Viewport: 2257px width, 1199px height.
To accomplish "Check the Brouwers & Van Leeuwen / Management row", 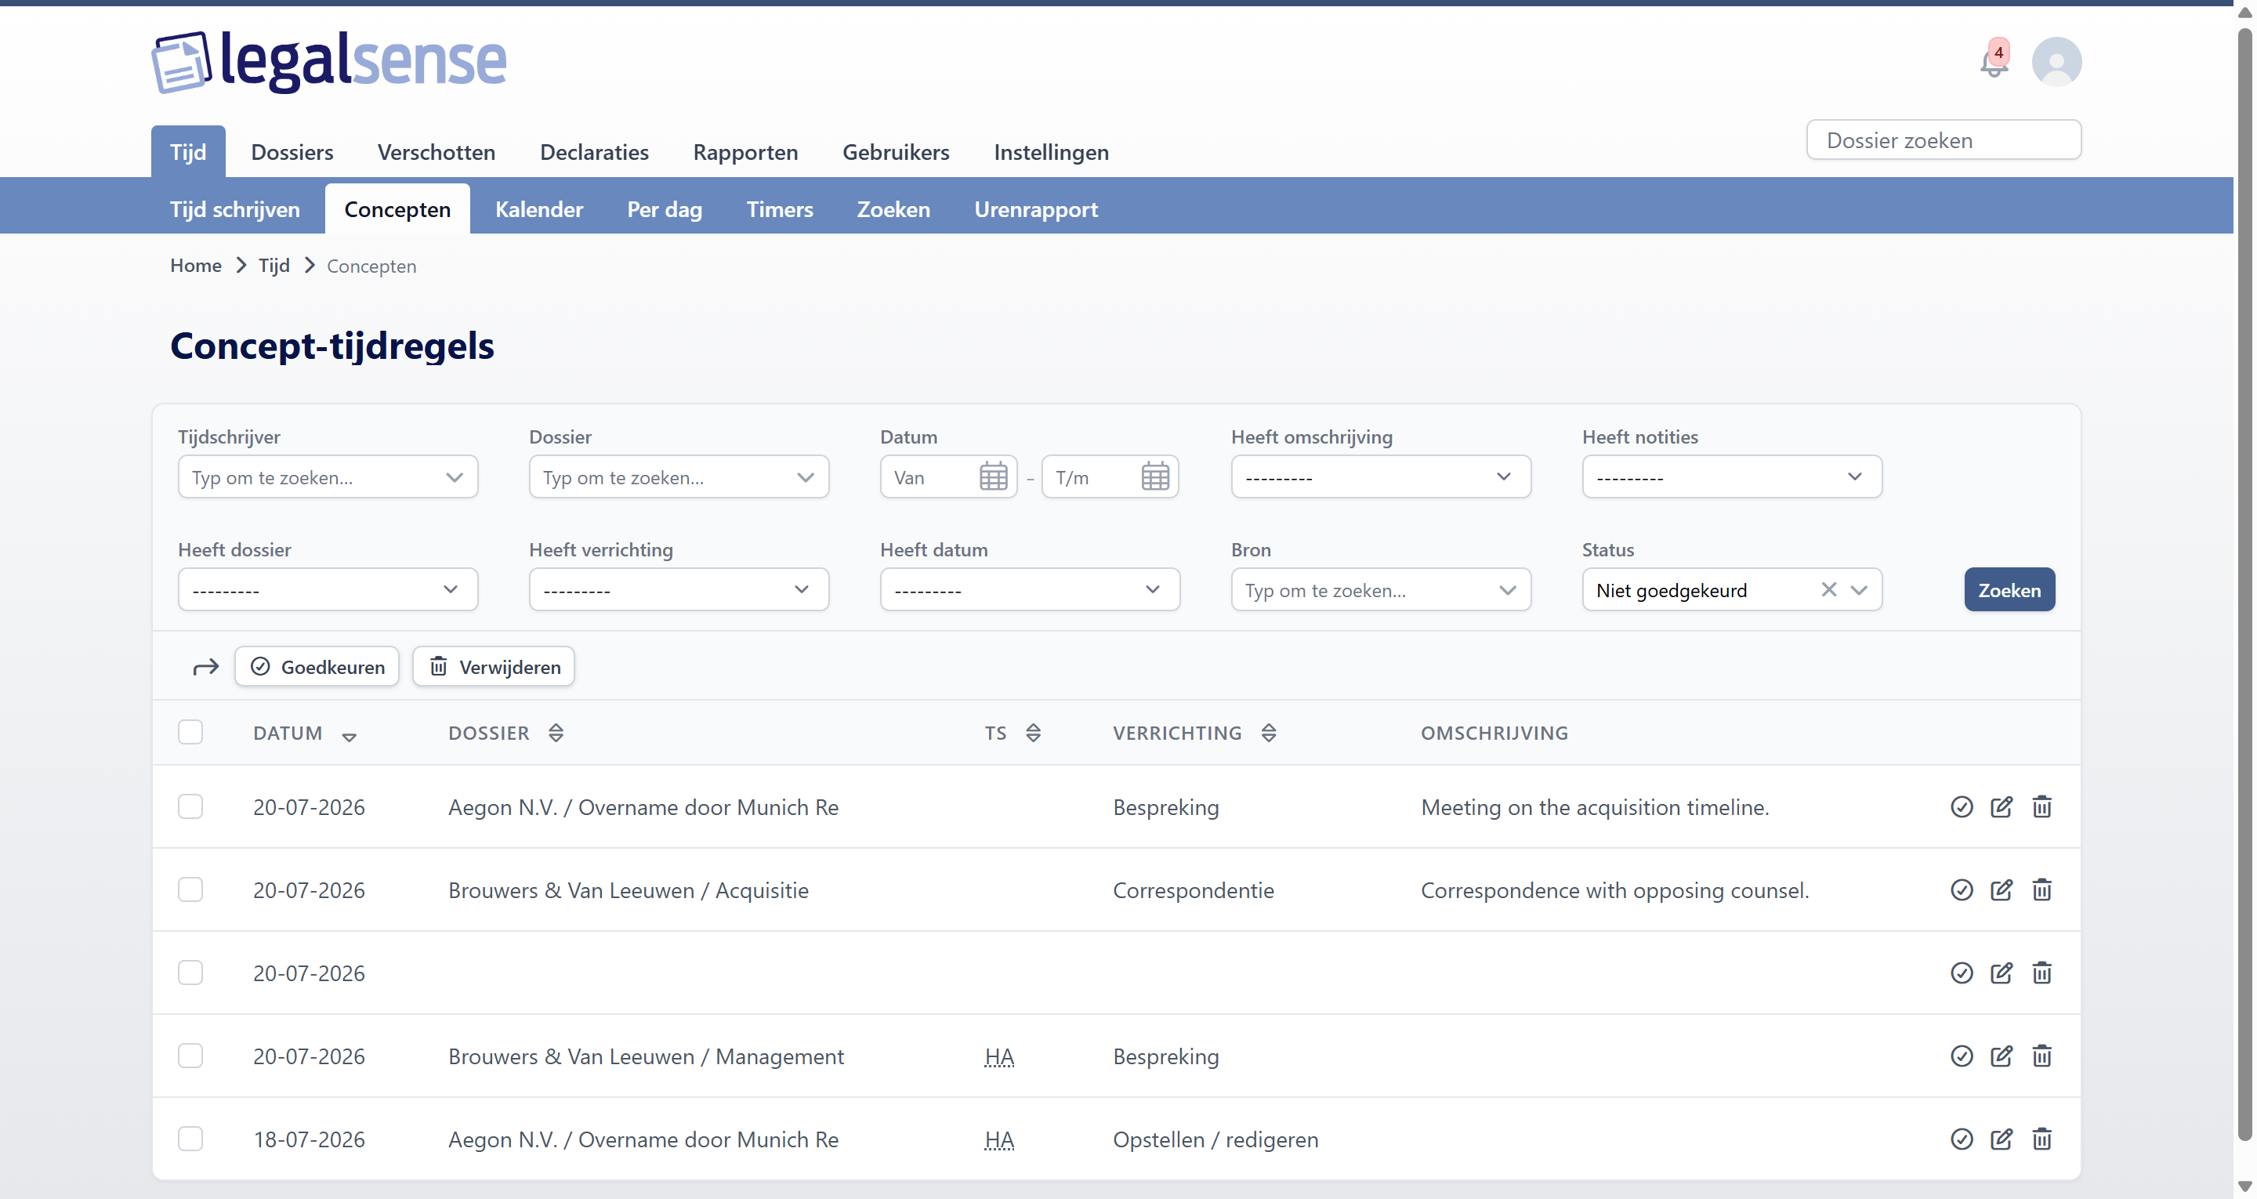I will coord(190,1056).
